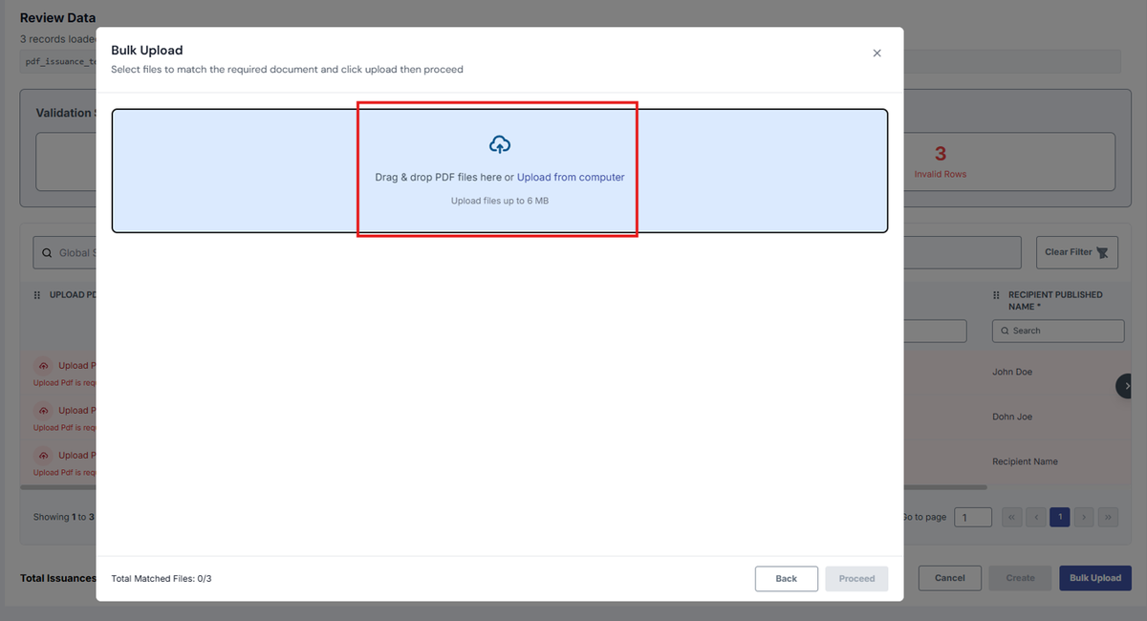Click the Clear Filter button

click(x=1076, y=252)
